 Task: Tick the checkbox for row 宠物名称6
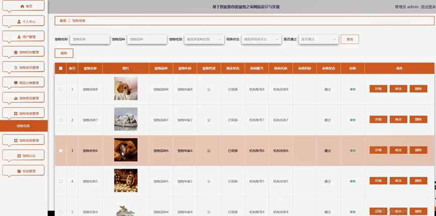[60, 151]
